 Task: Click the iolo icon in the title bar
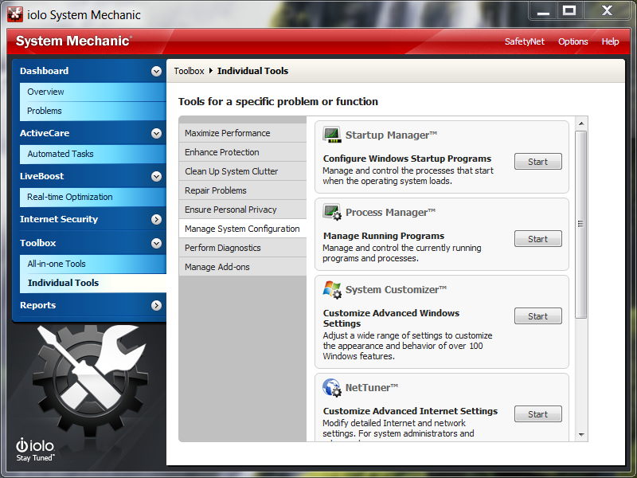(16, 14)
